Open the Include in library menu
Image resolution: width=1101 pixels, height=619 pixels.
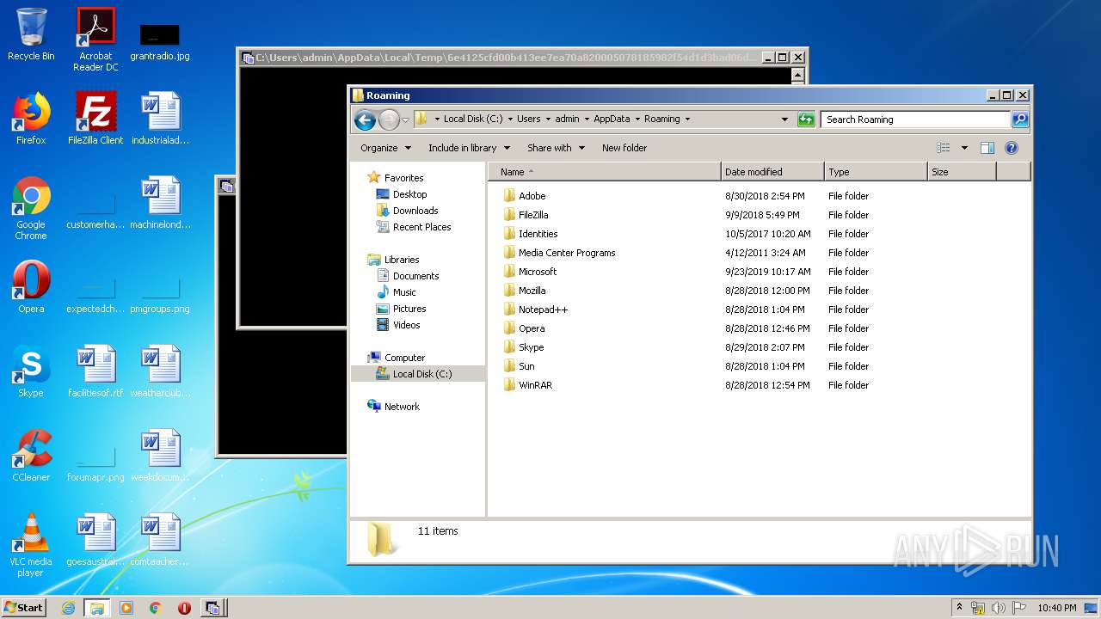pos(469,148)
